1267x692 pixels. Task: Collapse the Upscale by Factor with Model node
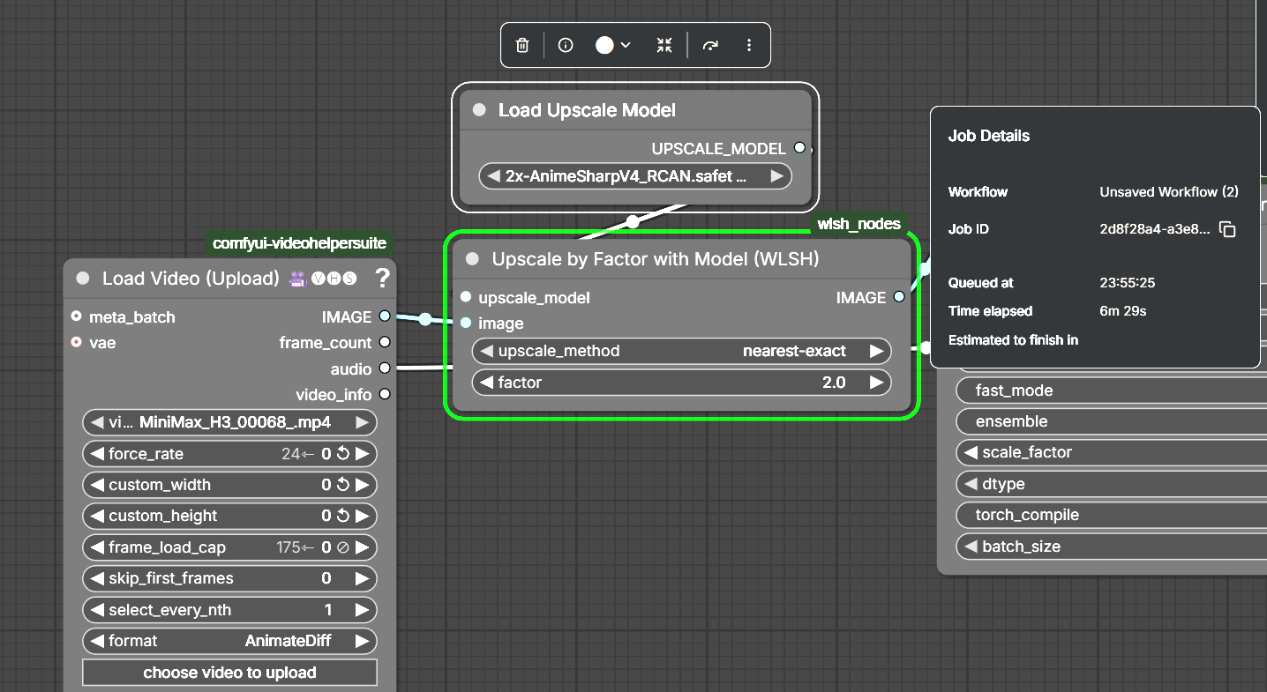[x=472, y=259]
